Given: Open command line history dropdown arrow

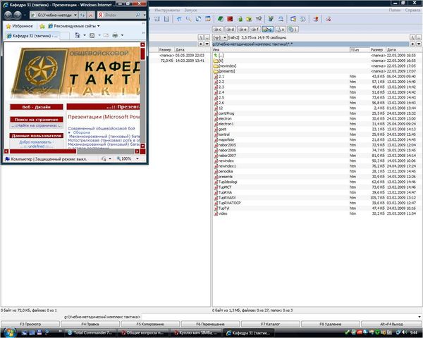Looking at the screenshot, I should (x=419, y=317).
